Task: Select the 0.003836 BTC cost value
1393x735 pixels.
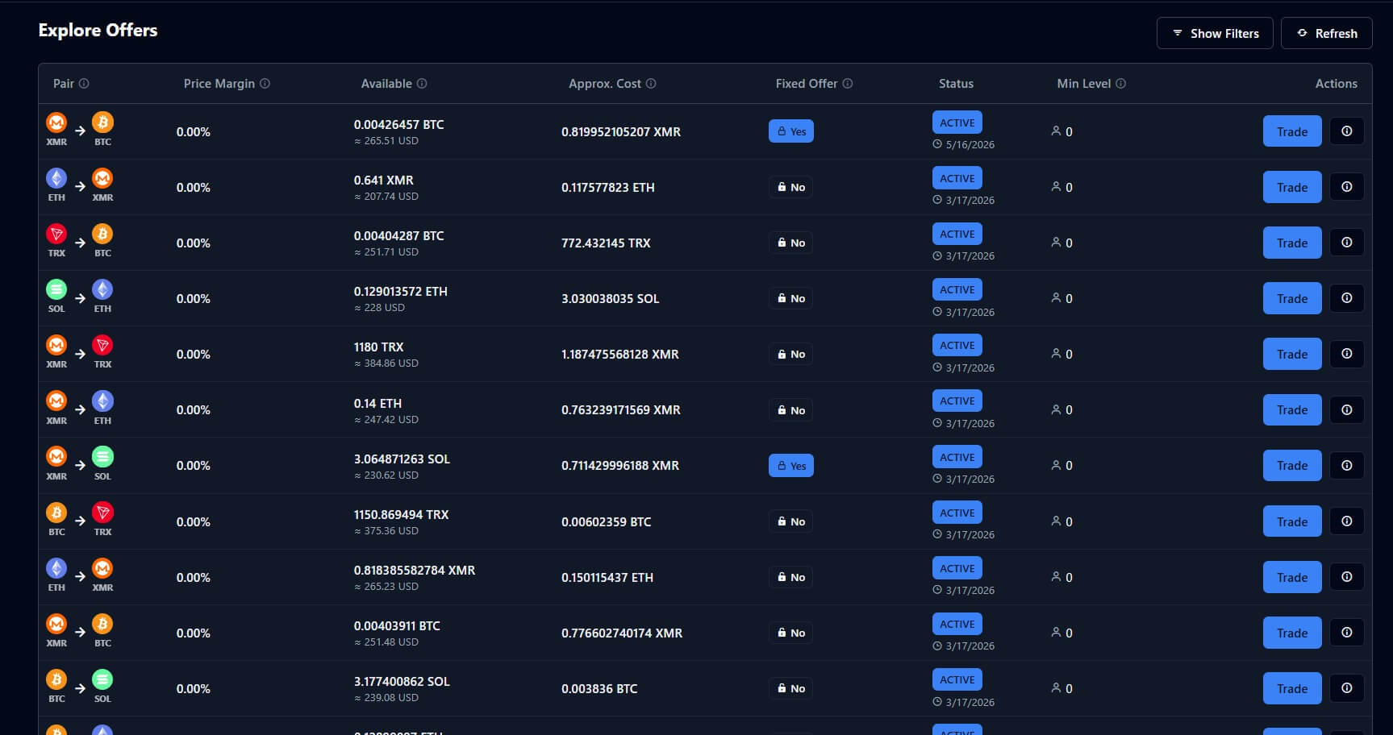Action: pos(599,688)
